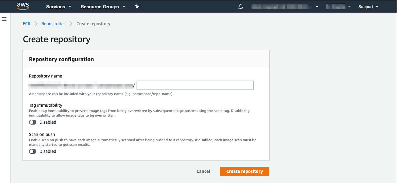
Task: Open the notifications bell
Action: 241,6
